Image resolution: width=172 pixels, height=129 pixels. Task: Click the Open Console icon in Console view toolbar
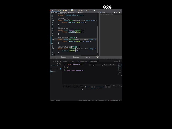(119, 12)
